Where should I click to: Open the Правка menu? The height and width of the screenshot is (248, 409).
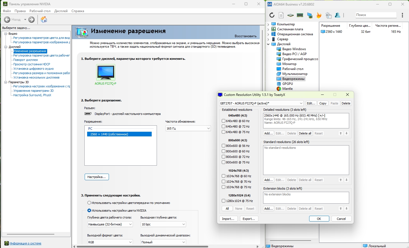[x=20, y=11]
